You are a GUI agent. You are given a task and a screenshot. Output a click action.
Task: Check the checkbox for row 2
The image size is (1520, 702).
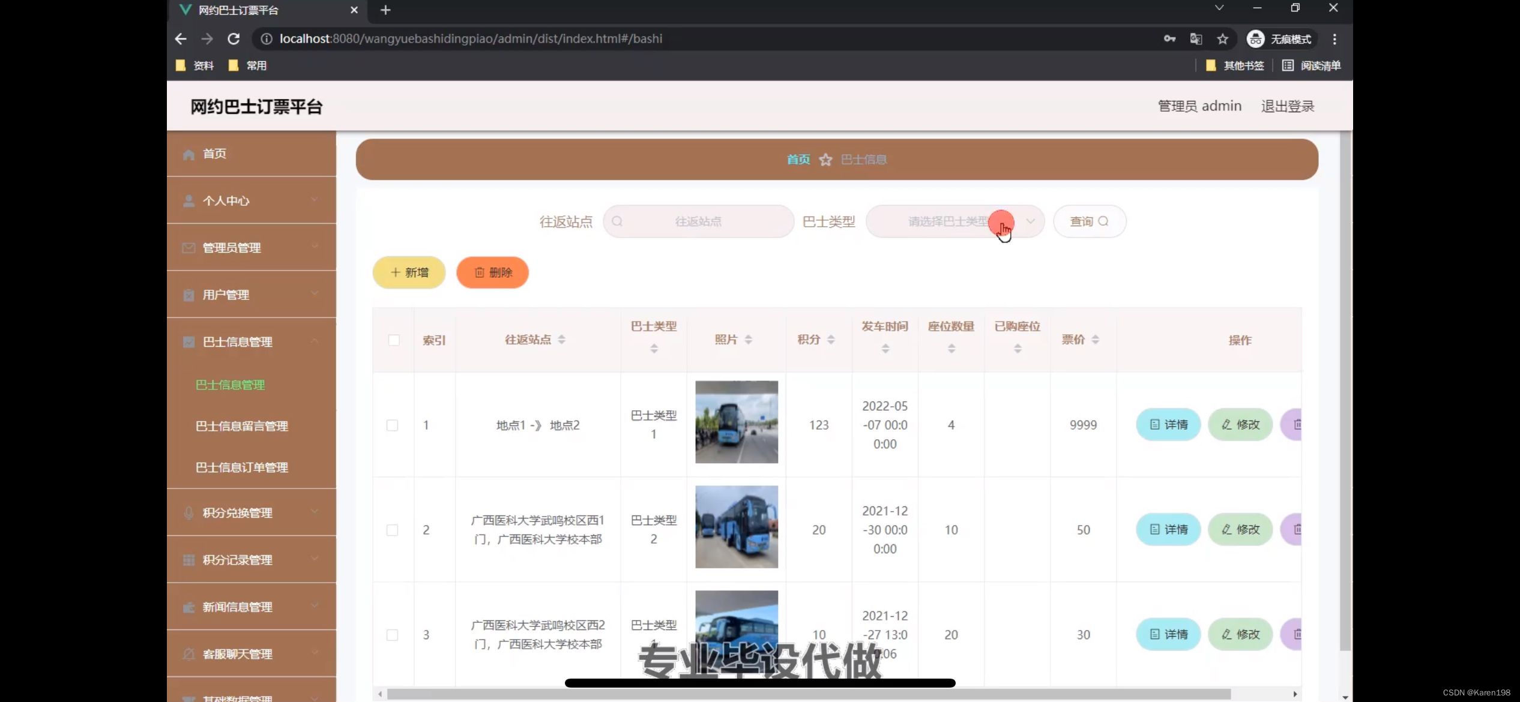[392, 530]
